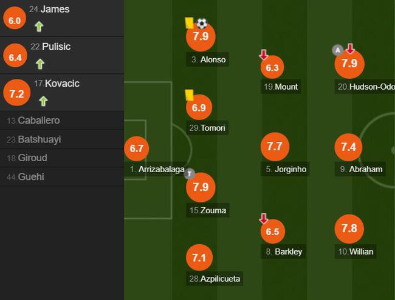
Task: Click the red substituted-off arrow on Mount
Action: pos(264,55)
